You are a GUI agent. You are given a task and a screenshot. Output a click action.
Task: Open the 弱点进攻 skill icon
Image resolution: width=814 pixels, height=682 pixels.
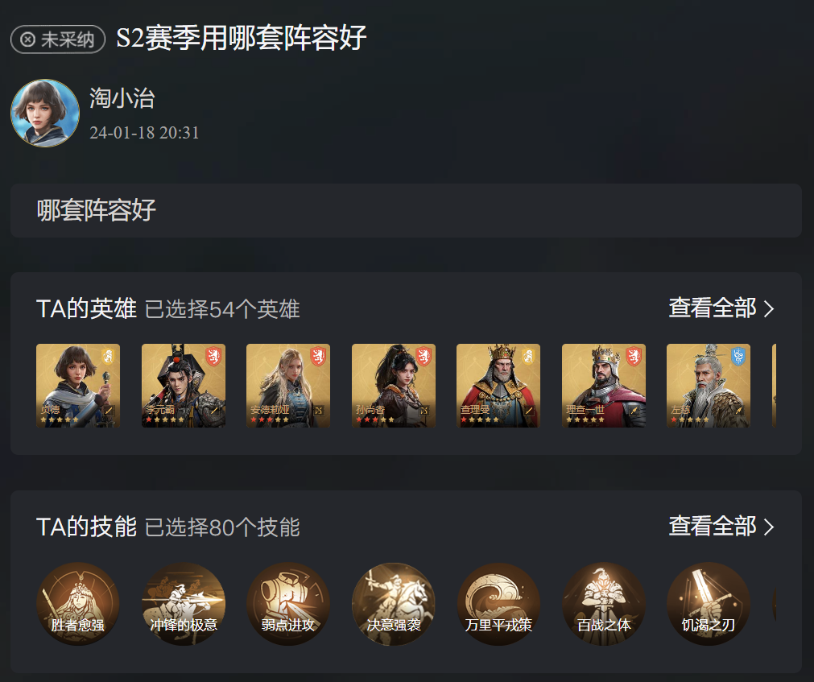288,604
